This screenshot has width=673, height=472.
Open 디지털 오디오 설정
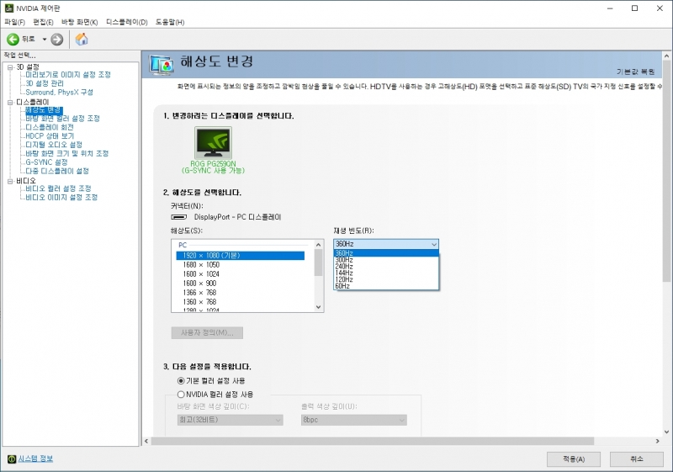[x=53, y=145]
